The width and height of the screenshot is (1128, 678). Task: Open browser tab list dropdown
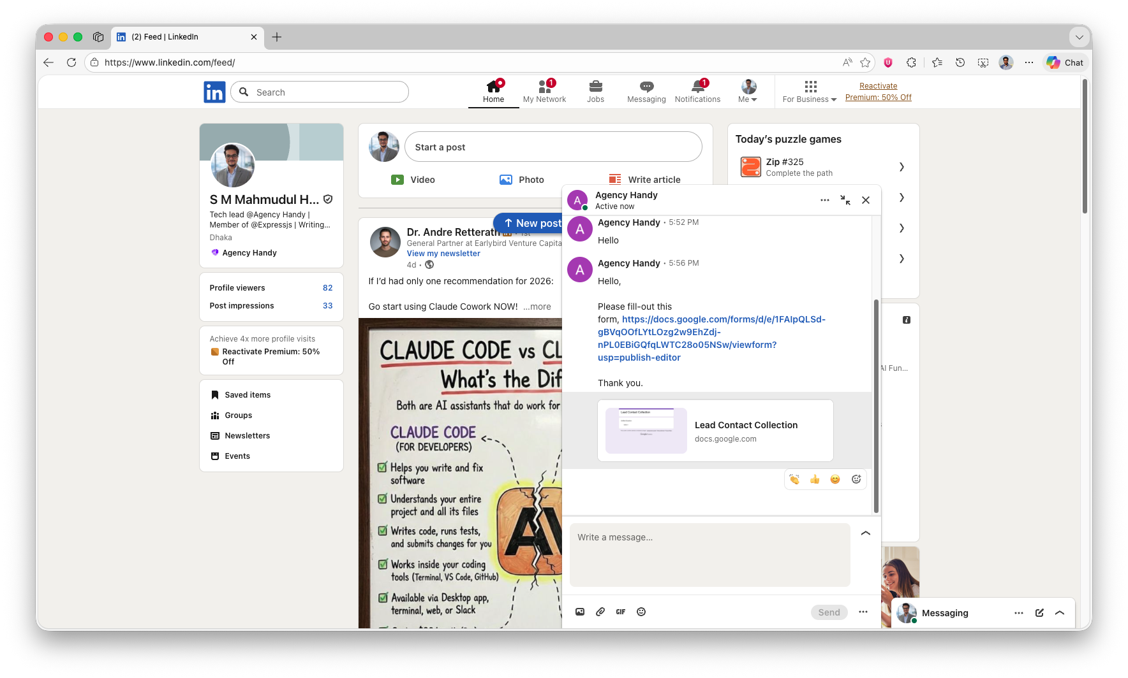pos(1080,37)
